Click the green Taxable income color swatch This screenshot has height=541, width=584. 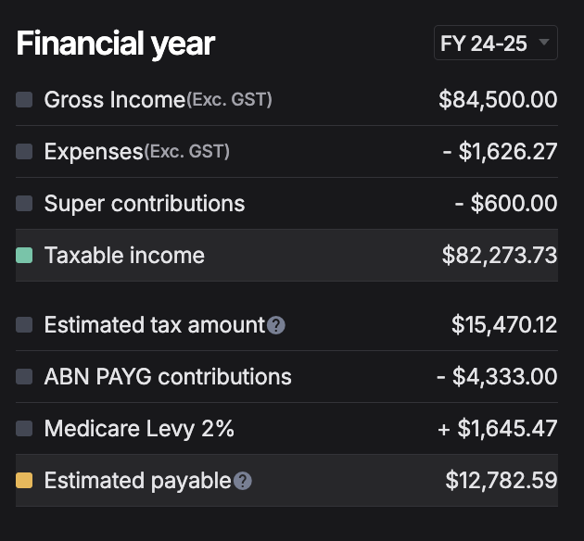pyautogui.click(x=24, y=256)
